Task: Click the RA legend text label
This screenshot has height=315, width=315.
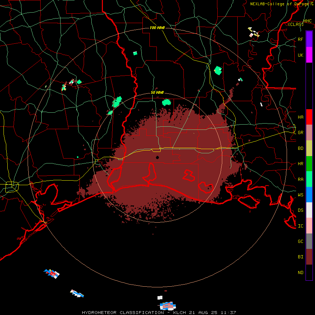Action: pyautogui.click(x=300, y=179)
